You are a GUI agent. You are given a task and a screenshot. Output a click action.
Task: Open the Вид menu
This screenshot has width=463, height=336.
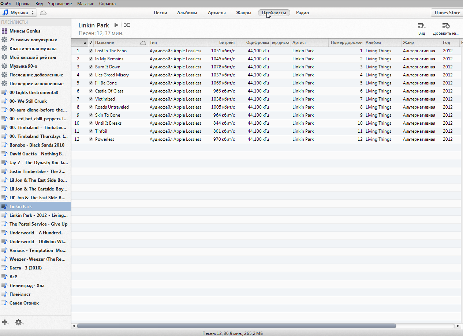(39, 4)
